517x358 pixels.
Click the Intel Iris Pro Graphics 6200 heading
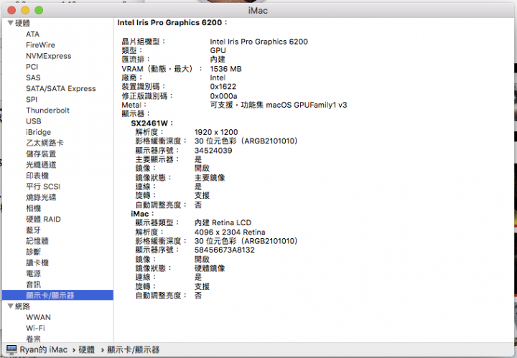pos(172,22)
